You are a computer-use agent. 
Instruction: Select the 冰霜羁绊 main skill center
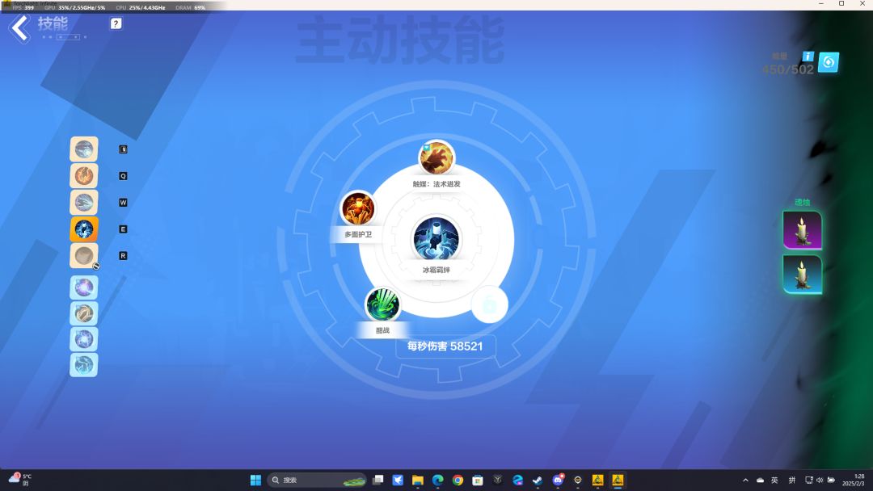coord(436,239)
